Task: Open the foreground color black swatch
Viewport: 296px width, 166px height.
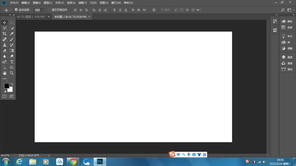Action: 6,86
